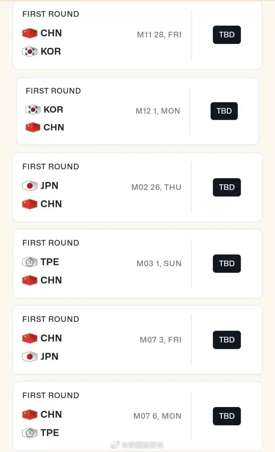Tap TBD button for M07 6 match

(x=227, y=416)
